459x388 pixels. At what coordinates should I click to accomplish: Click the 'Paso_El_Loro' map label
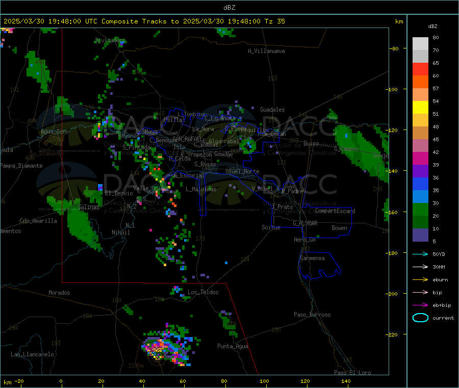point(352,373)
